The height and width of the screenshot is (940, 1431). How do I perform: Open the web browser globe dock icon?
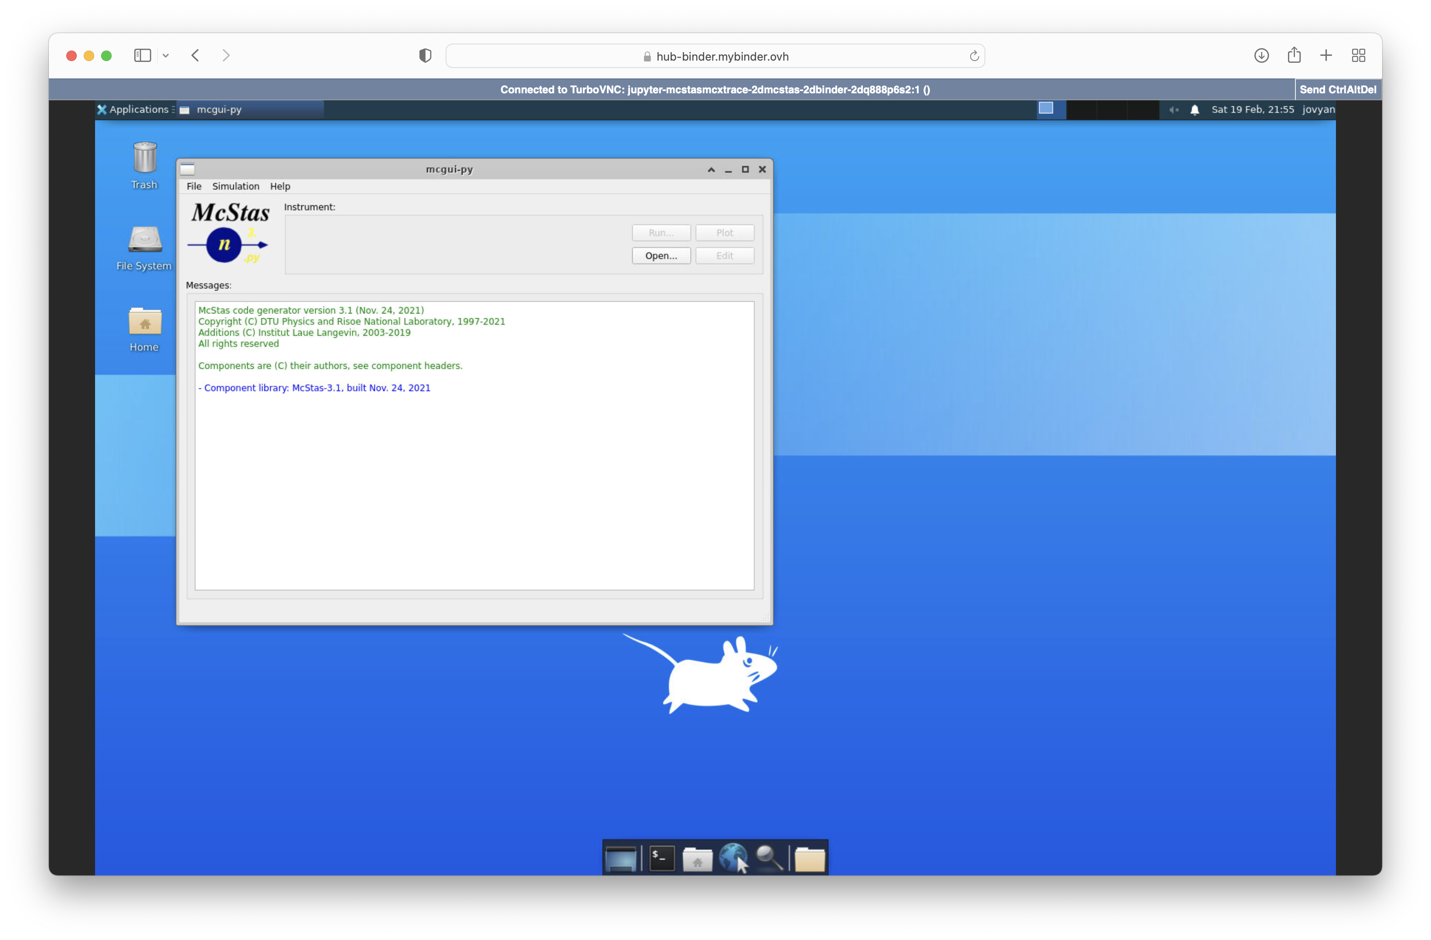[x=733, y=858]
